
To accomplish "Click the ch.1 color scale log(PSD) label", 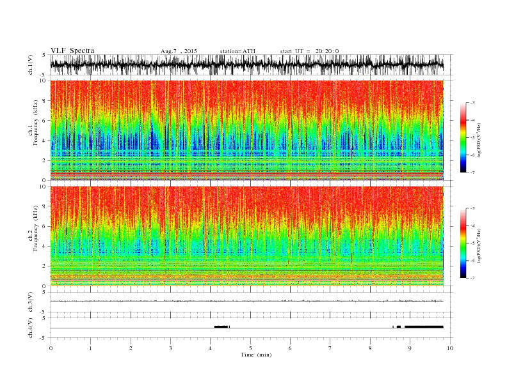I will point(479,140).
